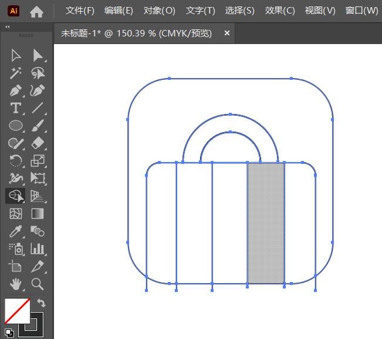Select the Artboard tool
Screen dimensions: 382x339
15,266
